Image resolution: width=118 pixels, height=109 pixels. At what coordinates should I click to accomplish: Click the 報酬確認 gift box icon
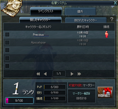point(105,92)
